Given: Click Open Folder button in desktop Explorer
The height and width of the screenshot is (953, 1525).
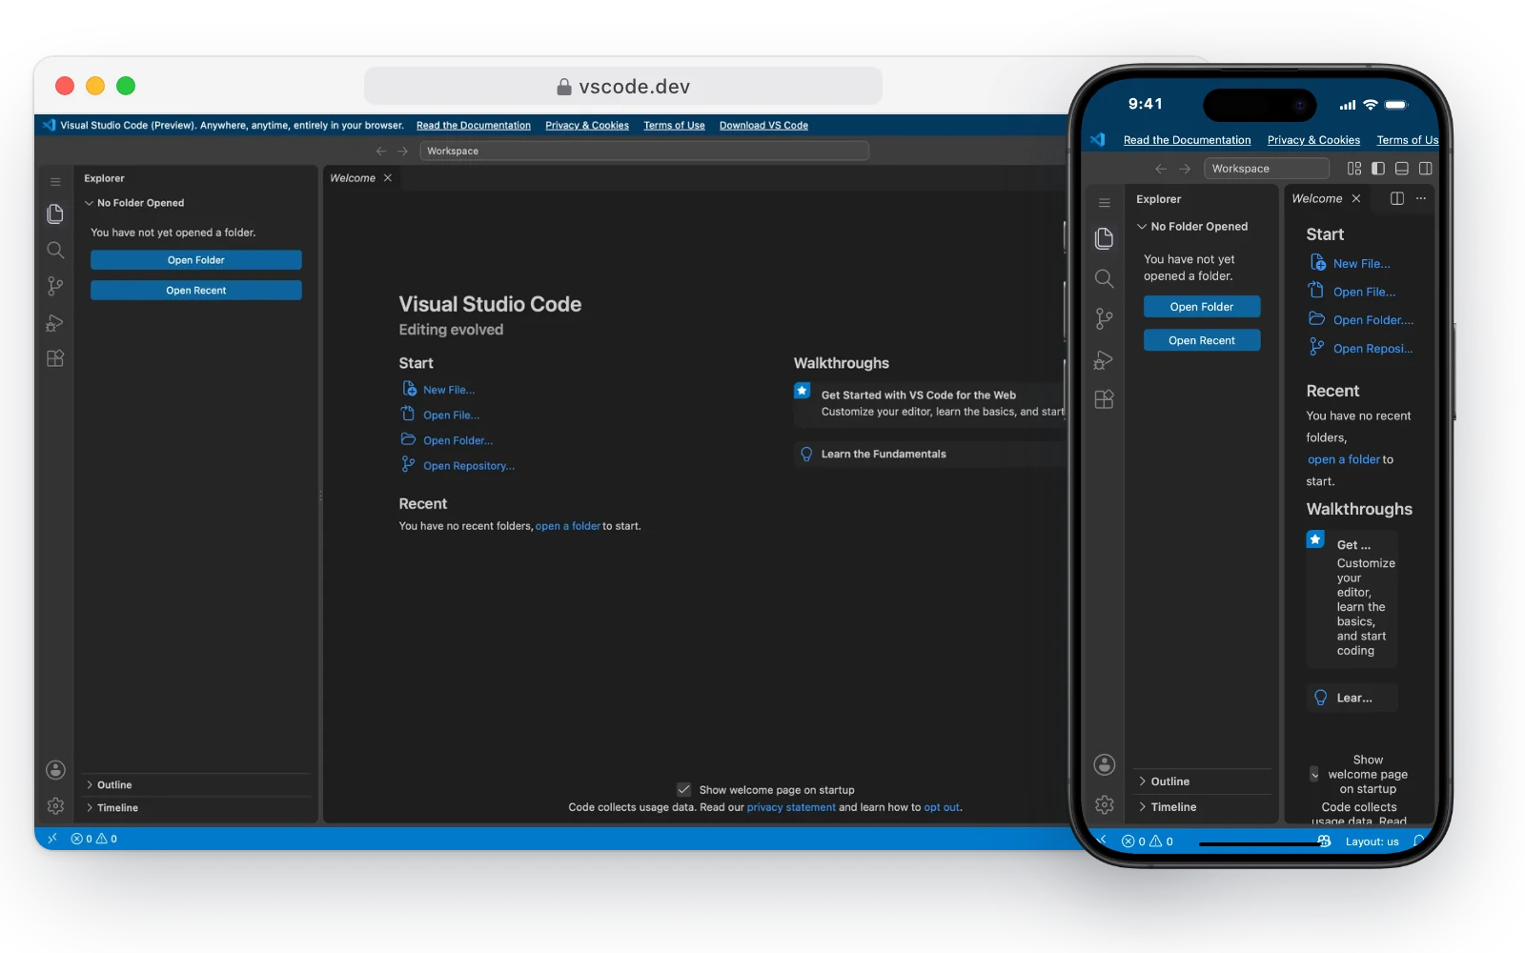Looking at the screenshot, I should click(196, 260).
